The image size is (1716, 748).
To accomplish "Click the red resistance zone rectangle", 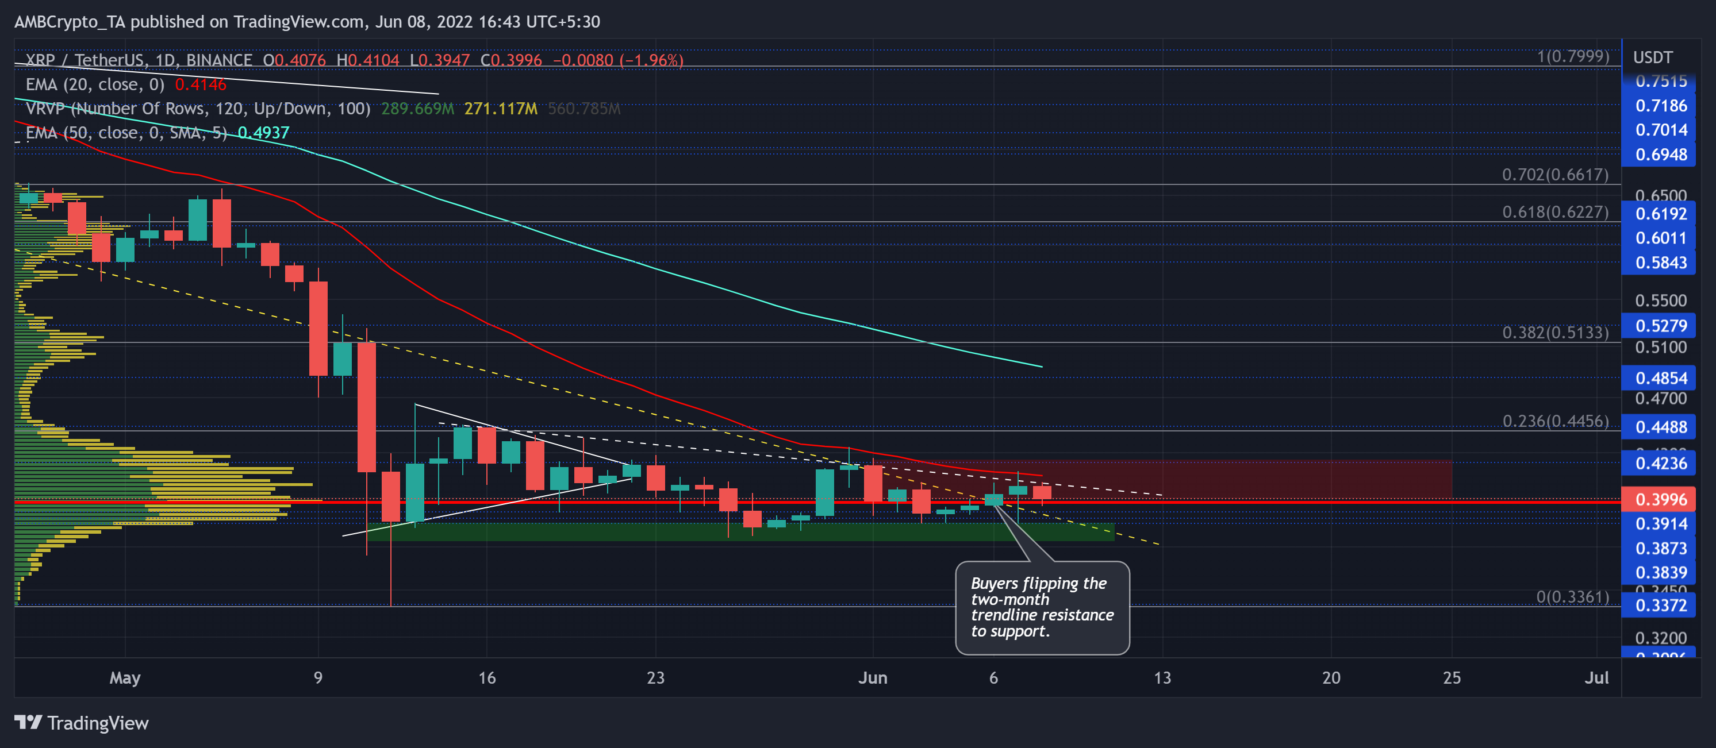I will (x=1162, y=480).
